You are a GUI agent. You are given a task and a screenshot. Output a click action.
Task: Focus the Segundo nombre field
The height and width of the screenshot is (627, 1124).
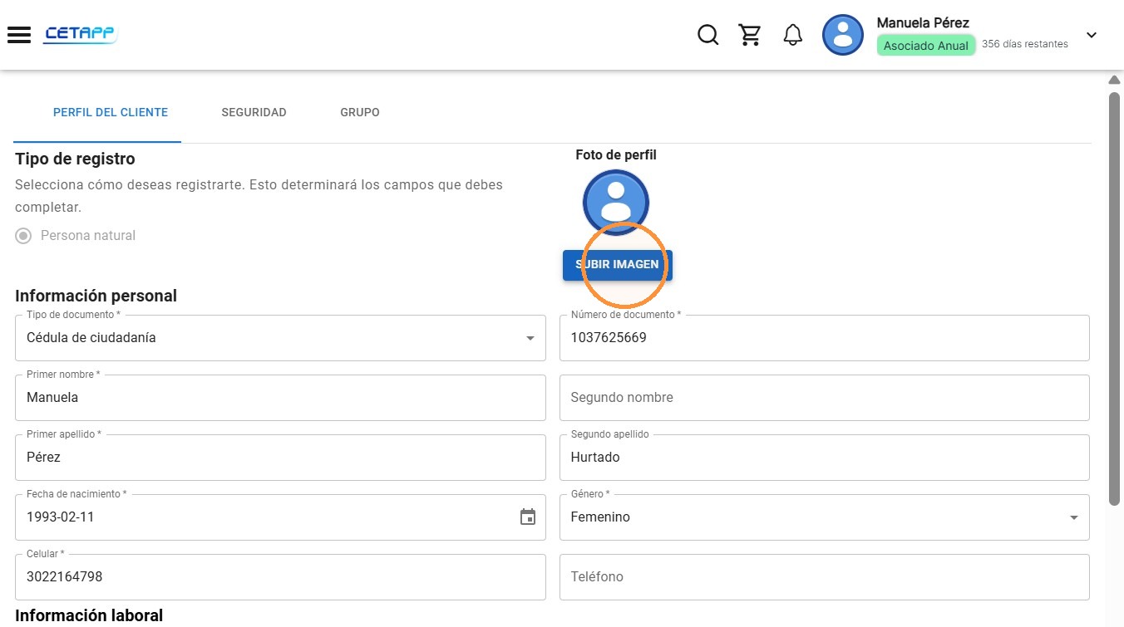pos(825,398)
